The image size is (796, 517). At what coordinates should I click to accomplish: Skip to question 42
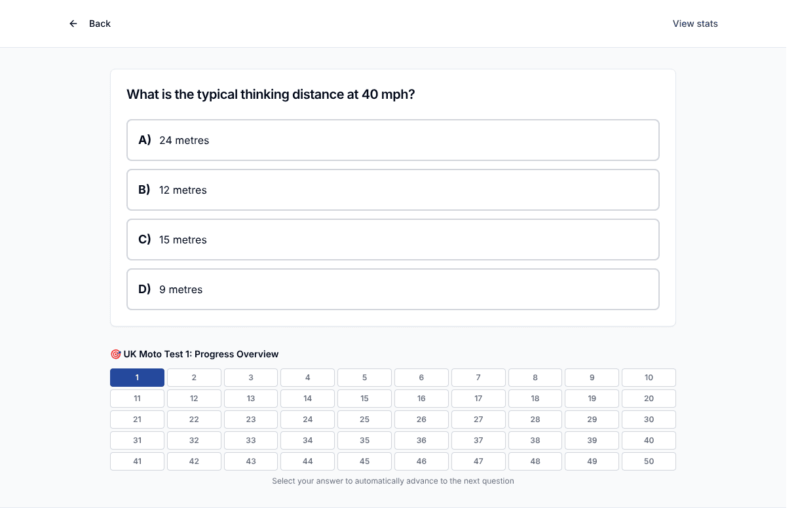[194, 461]
